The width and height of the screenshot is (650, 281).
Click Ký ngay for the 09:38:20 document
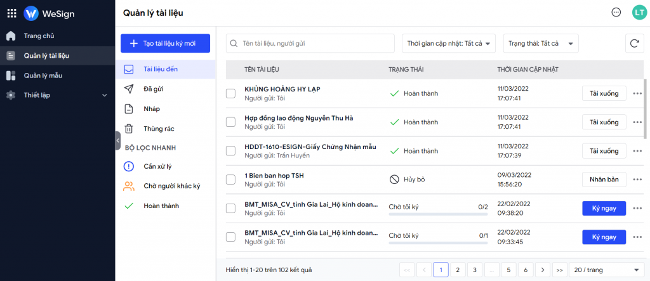point(604,209)
